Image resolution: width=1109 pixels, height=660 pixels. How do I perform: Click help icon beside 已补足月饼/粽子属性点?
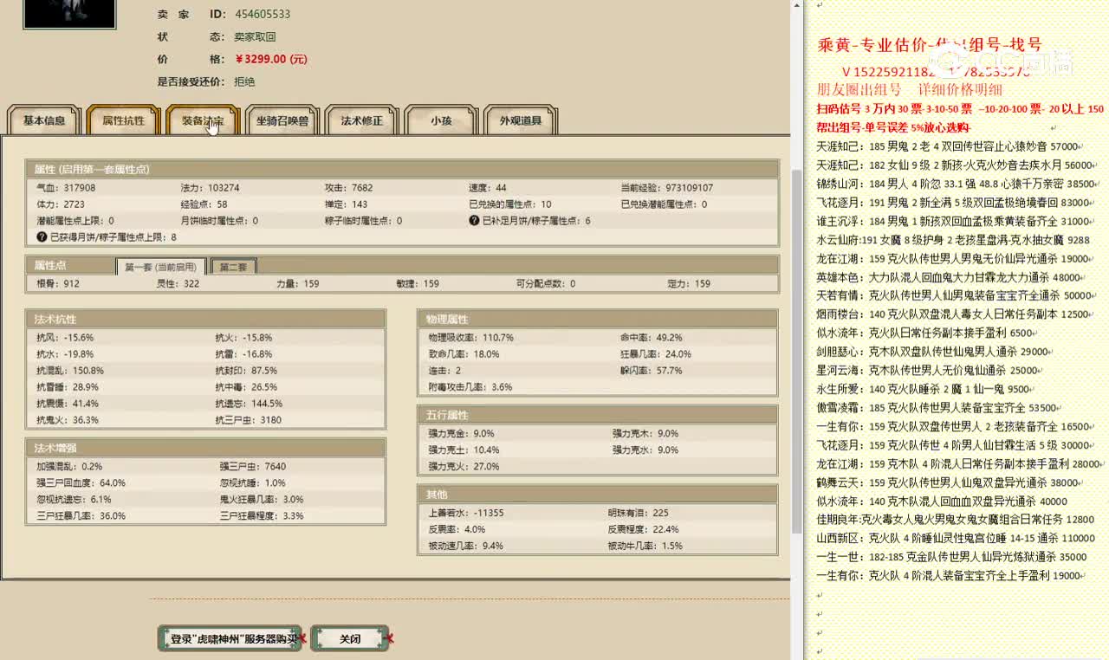click(474, 220)
